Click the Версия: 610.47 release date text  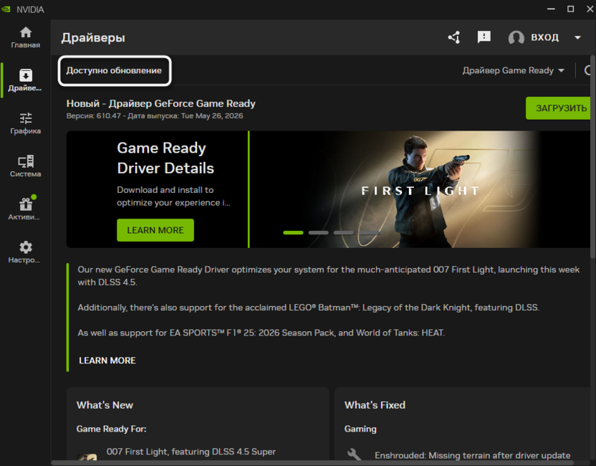tap(155, 115)
